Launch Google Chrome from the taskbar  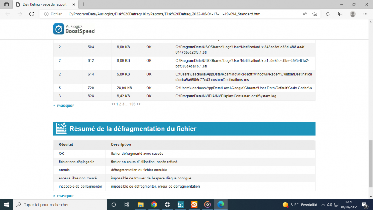pyautogui.click(x=154, y=204)
